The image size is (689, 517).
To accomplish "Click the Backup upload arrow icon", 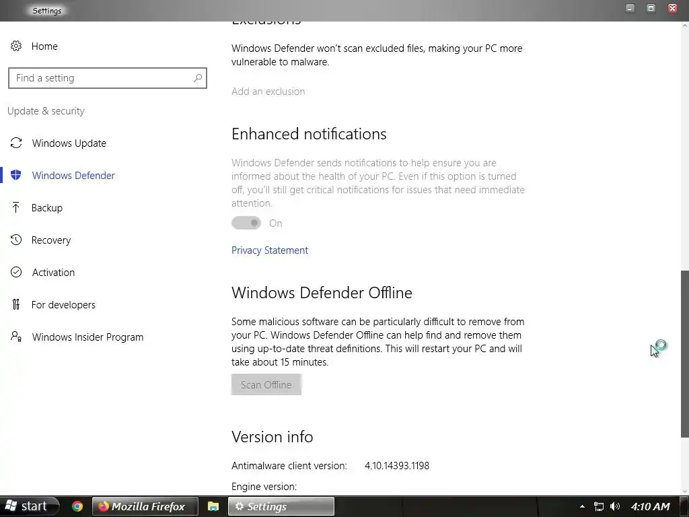I will 16,207.
